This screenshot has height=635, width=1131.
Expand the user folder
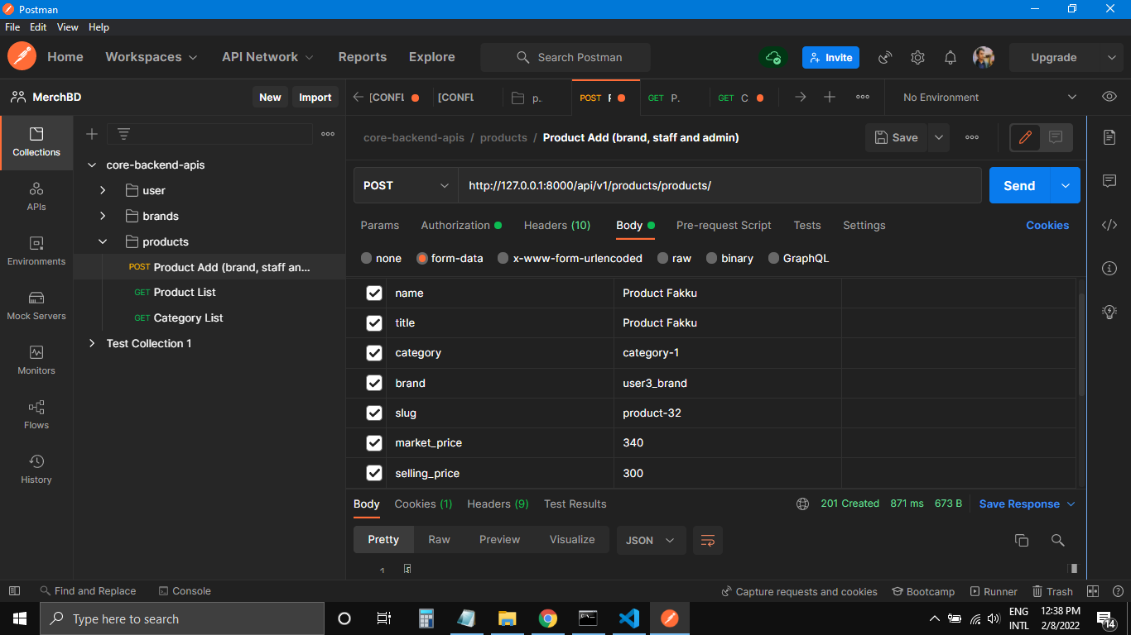pyautogui.click(x=103, y=190)
